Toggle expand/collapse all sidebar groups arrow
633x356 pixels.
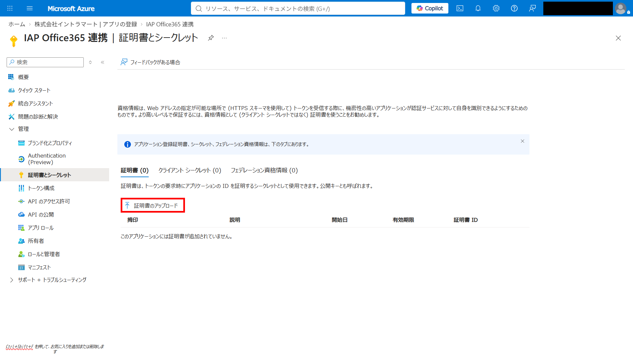pyautogui.click(x=90, y=62)
